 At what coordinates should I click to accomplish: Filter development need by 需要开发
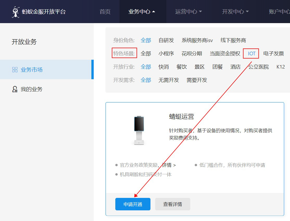coord(197,80)
